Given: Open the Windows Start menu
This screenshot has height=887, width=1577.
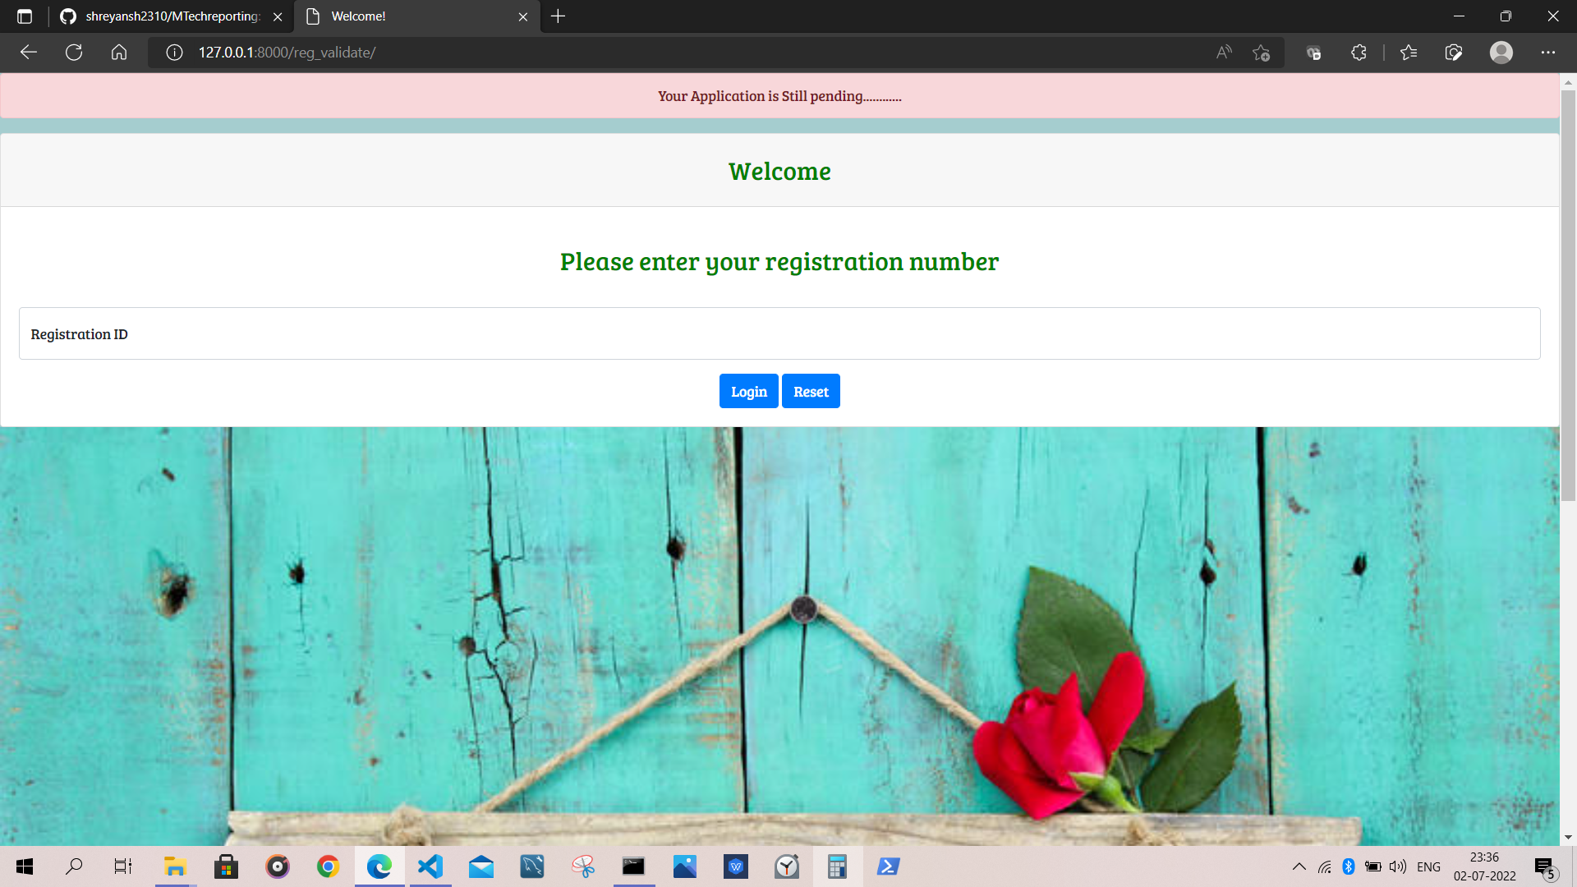Looking at the screenshot, I should pos(24,866).
